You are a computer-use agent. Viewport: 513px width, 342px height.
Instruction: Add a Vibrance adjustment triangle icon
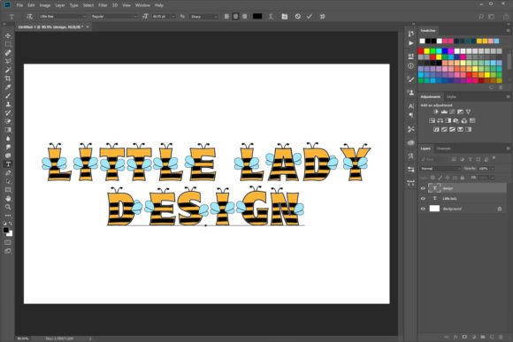(468, 112)
